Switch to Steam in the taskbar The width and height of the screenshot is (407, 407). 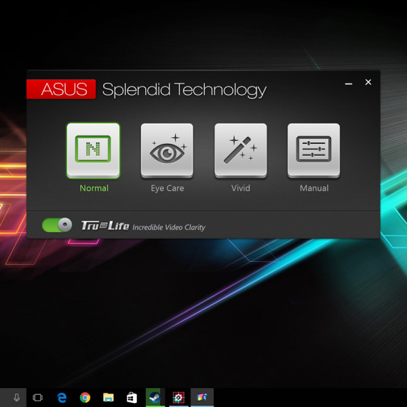(x=155, y=398)
